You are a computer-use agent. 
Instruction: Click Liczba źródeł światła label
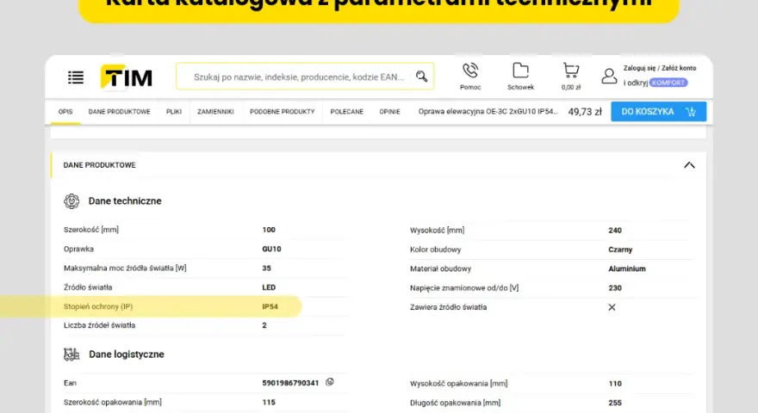[100, 325]
